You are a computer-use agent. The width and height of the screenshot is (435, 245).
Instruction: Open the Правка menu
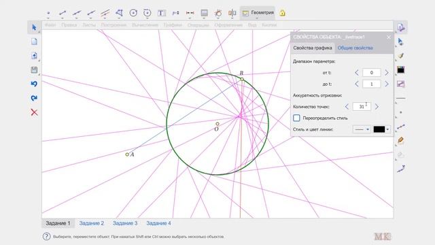coord(69,25)
